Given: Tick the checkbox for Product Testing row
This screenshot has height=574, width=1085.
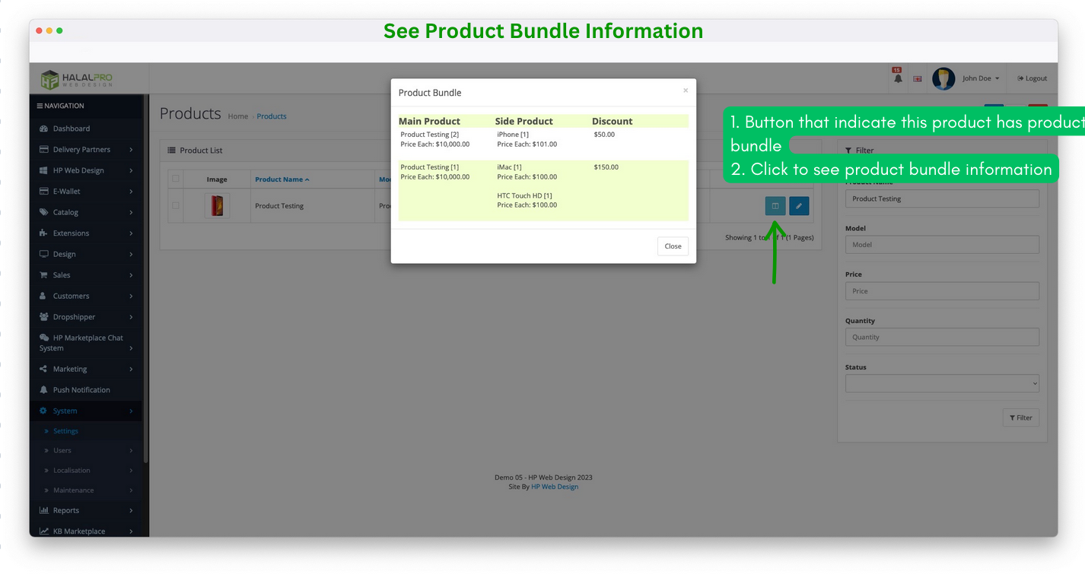Looking at the screenshot, I should [x=176, y=206].
